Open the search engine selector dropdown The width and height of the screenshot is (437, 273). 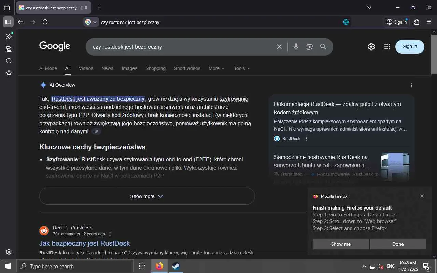[91, 22]
